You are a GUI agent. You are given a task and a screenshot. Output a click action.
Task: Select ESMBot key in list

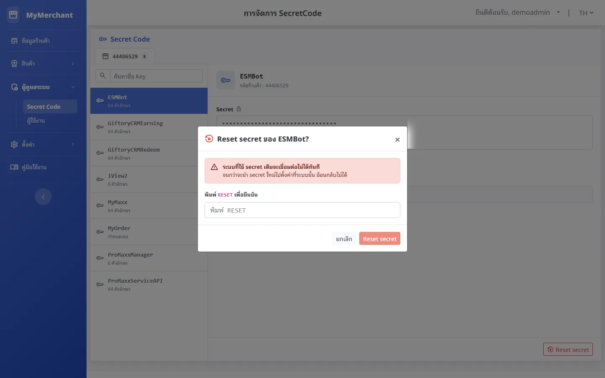[149, 101]
